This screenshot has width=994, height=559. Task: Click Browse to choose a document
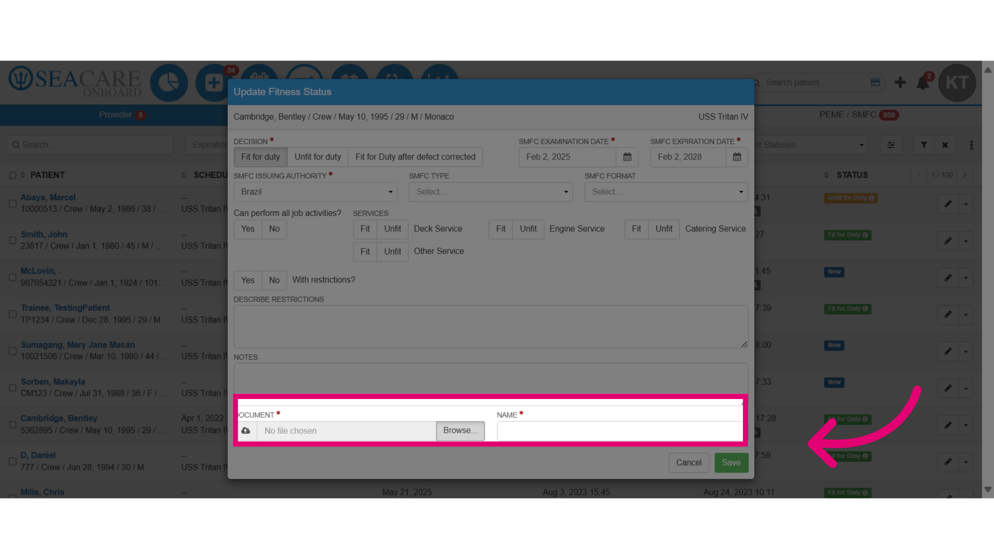(460, 431)
